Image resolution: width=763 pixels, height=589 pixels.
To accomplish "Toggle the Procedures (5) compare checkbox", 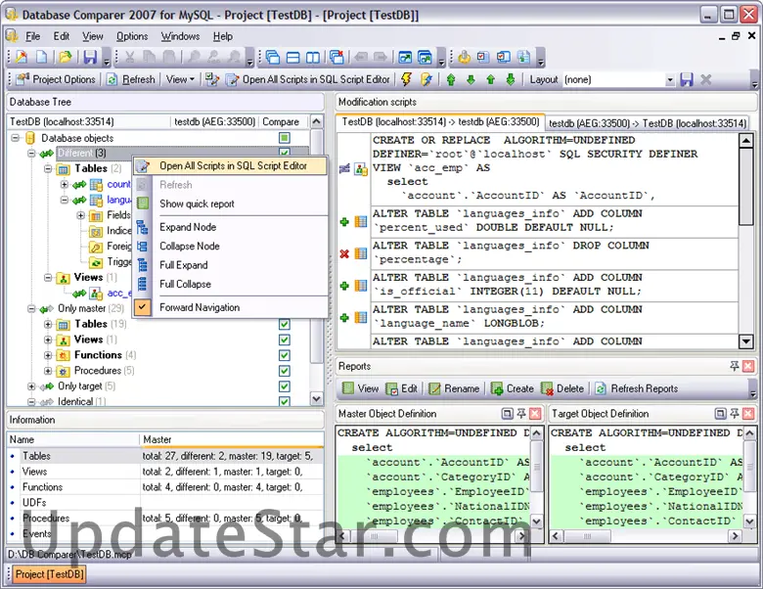I will click(285, 371).
